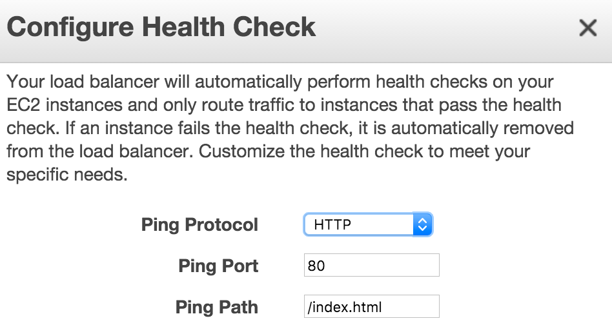Open the Ping Protocol dropdown
The width and height of the screenshot is (612, 334).
[x=367, y=224]
